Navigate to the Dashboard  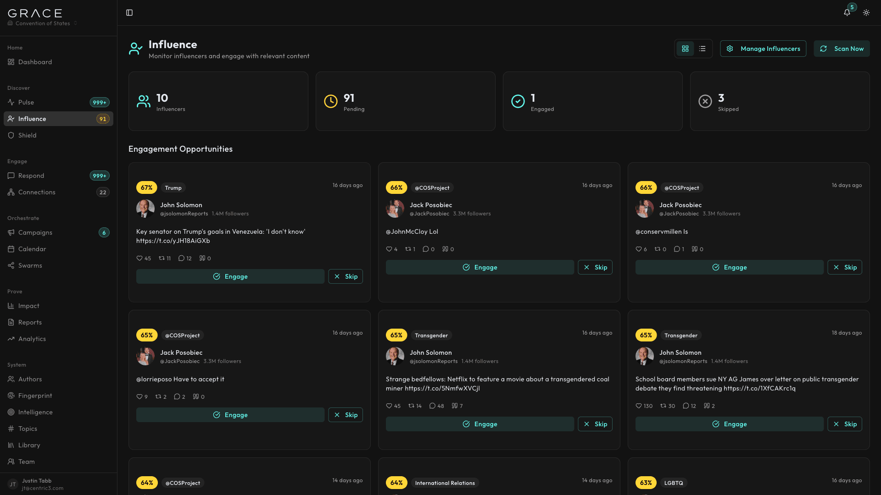click(35, 62)
